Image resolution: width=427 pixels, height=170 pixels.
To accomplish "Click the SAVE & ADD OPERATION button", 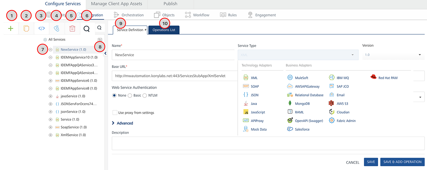I will click(402, 162).
